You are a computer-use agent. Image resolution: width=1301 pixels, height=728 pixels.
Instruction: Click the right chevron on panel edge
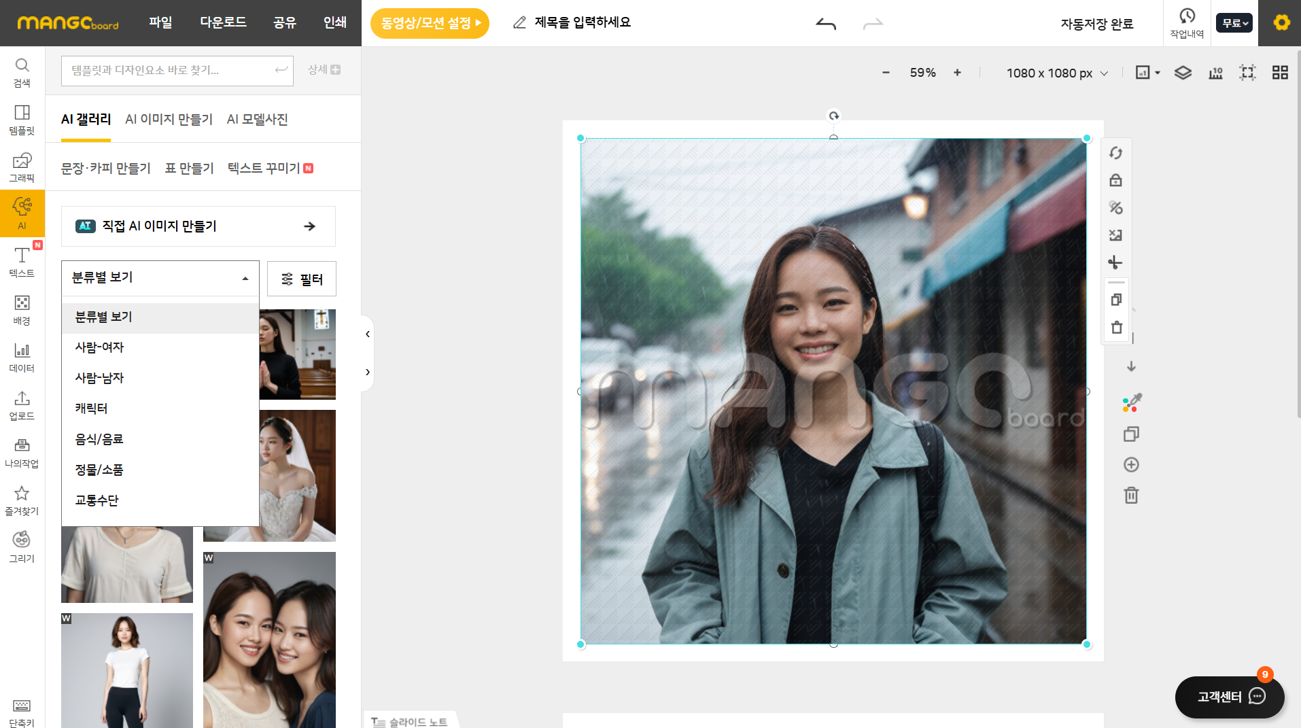point(368,372)
